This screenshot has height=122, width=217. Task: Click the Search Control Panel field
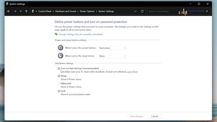click(x=179, y=11)
